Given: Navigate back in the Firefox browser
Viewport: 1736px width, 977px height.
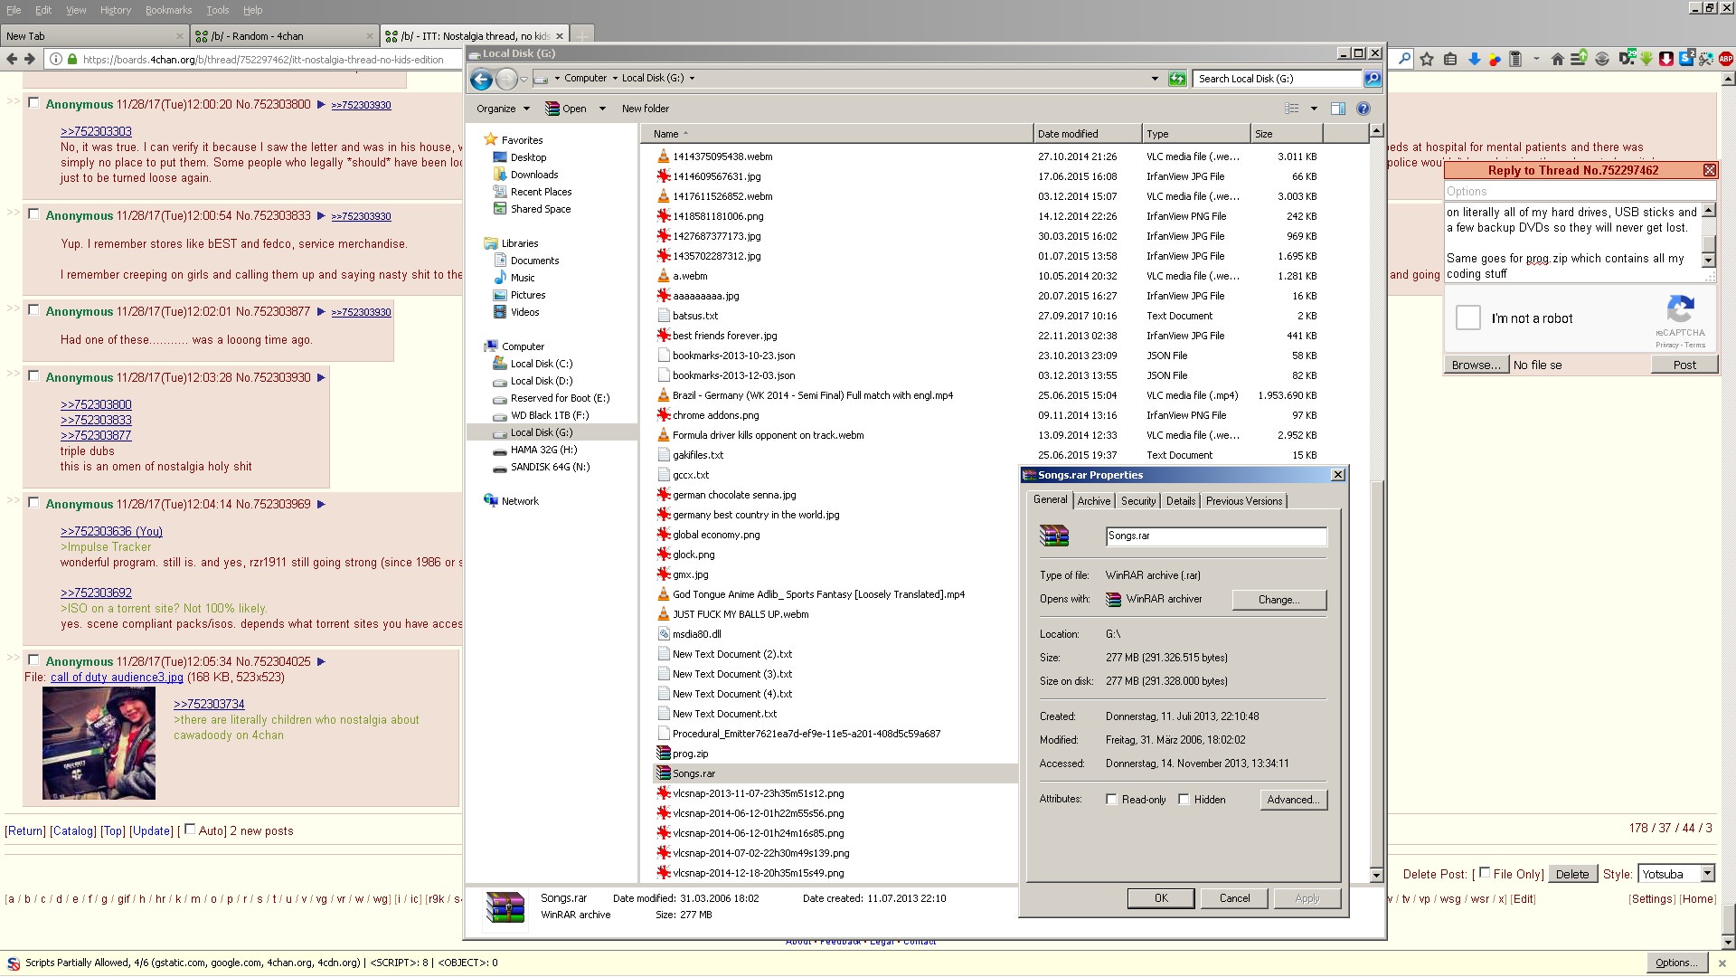Looking at the screenshot, I should [x=12, y=60].
